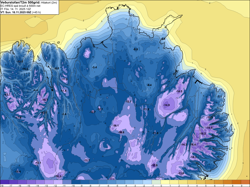Click legend swatch between -12 and -11
Image resolution: width=250 pixels, height=187 pixels.
coord(58,182)
